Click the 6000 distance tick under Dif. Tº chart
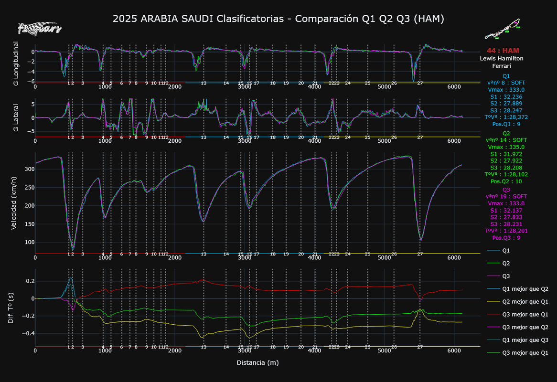Screen dimensions: 557x382 pyautogui.click(x=454, y=351)
